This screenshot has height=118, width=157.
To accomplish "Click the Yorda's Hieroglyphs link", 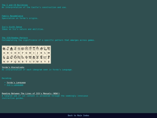I will click(13, 67).
